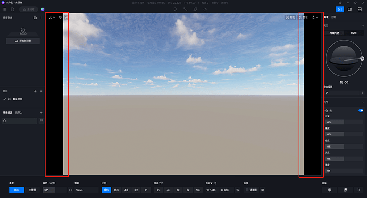Viewport: 367px width, 198px height.
Task: Enable the channel map checkbox in options
Action: [247, 190]
